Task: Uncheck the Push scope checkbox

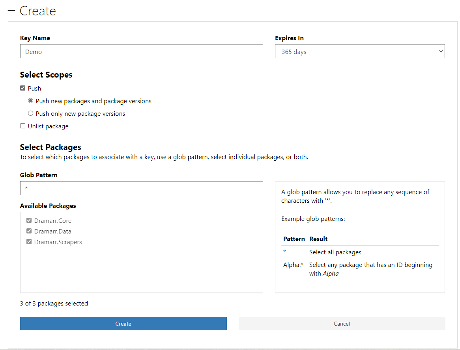Action: click(x=23, y=88)
